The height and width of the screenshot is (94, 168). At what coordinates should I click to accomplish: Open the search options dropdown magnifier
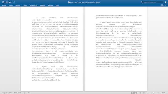tap(142, 2)
